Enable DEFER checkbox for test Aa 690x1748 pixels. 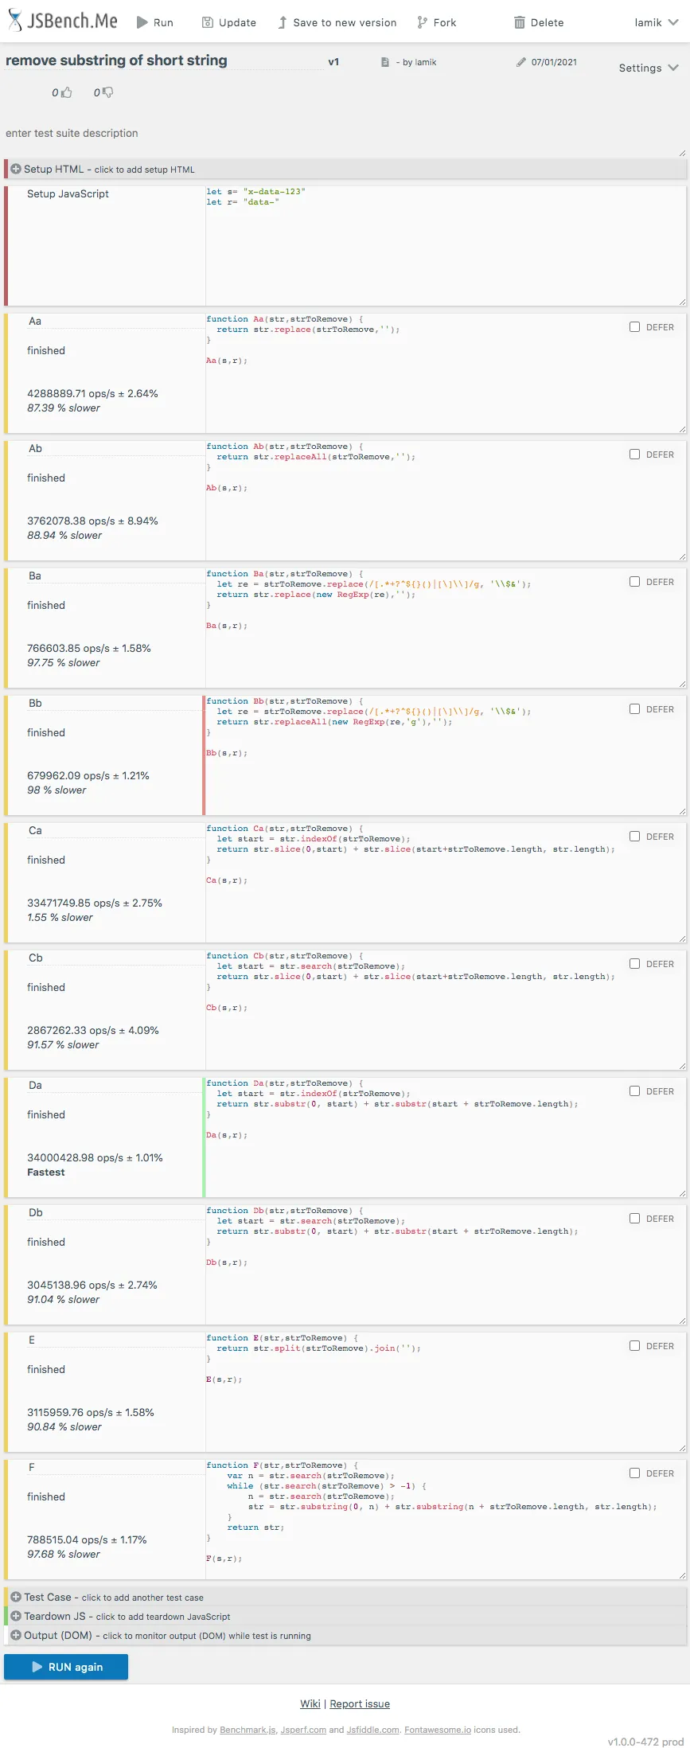point(634,326)
